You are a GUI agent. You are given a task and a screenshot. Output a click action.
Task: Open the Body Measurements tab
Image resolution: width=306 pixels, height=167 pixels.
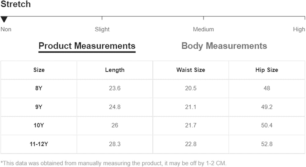(x=224, y=46)
